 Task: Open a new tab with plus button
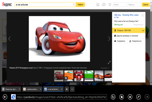coord(67,89)
